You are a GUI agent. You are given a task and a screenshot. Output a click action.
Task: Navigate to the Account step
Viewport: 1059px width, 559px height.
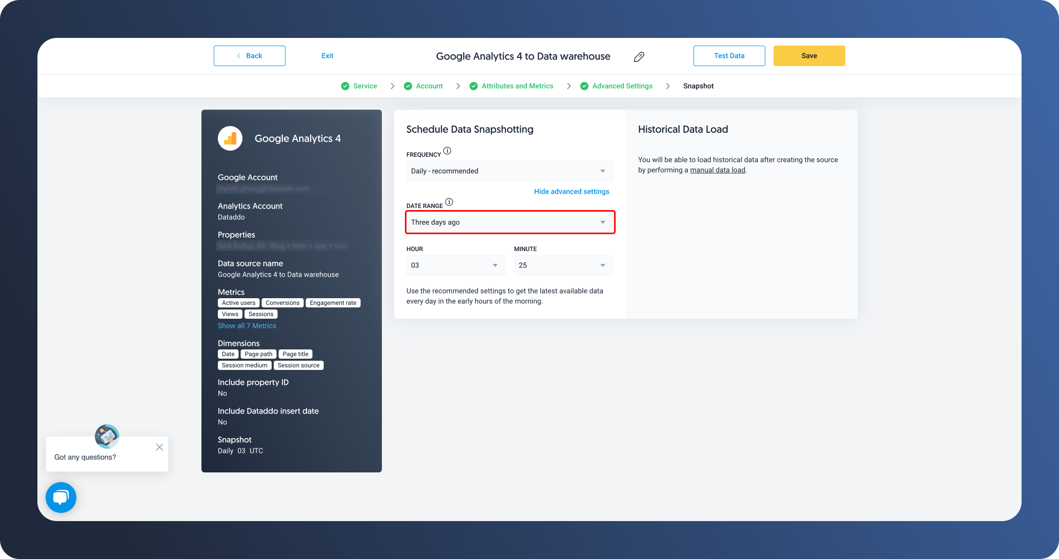pos(429,86)
